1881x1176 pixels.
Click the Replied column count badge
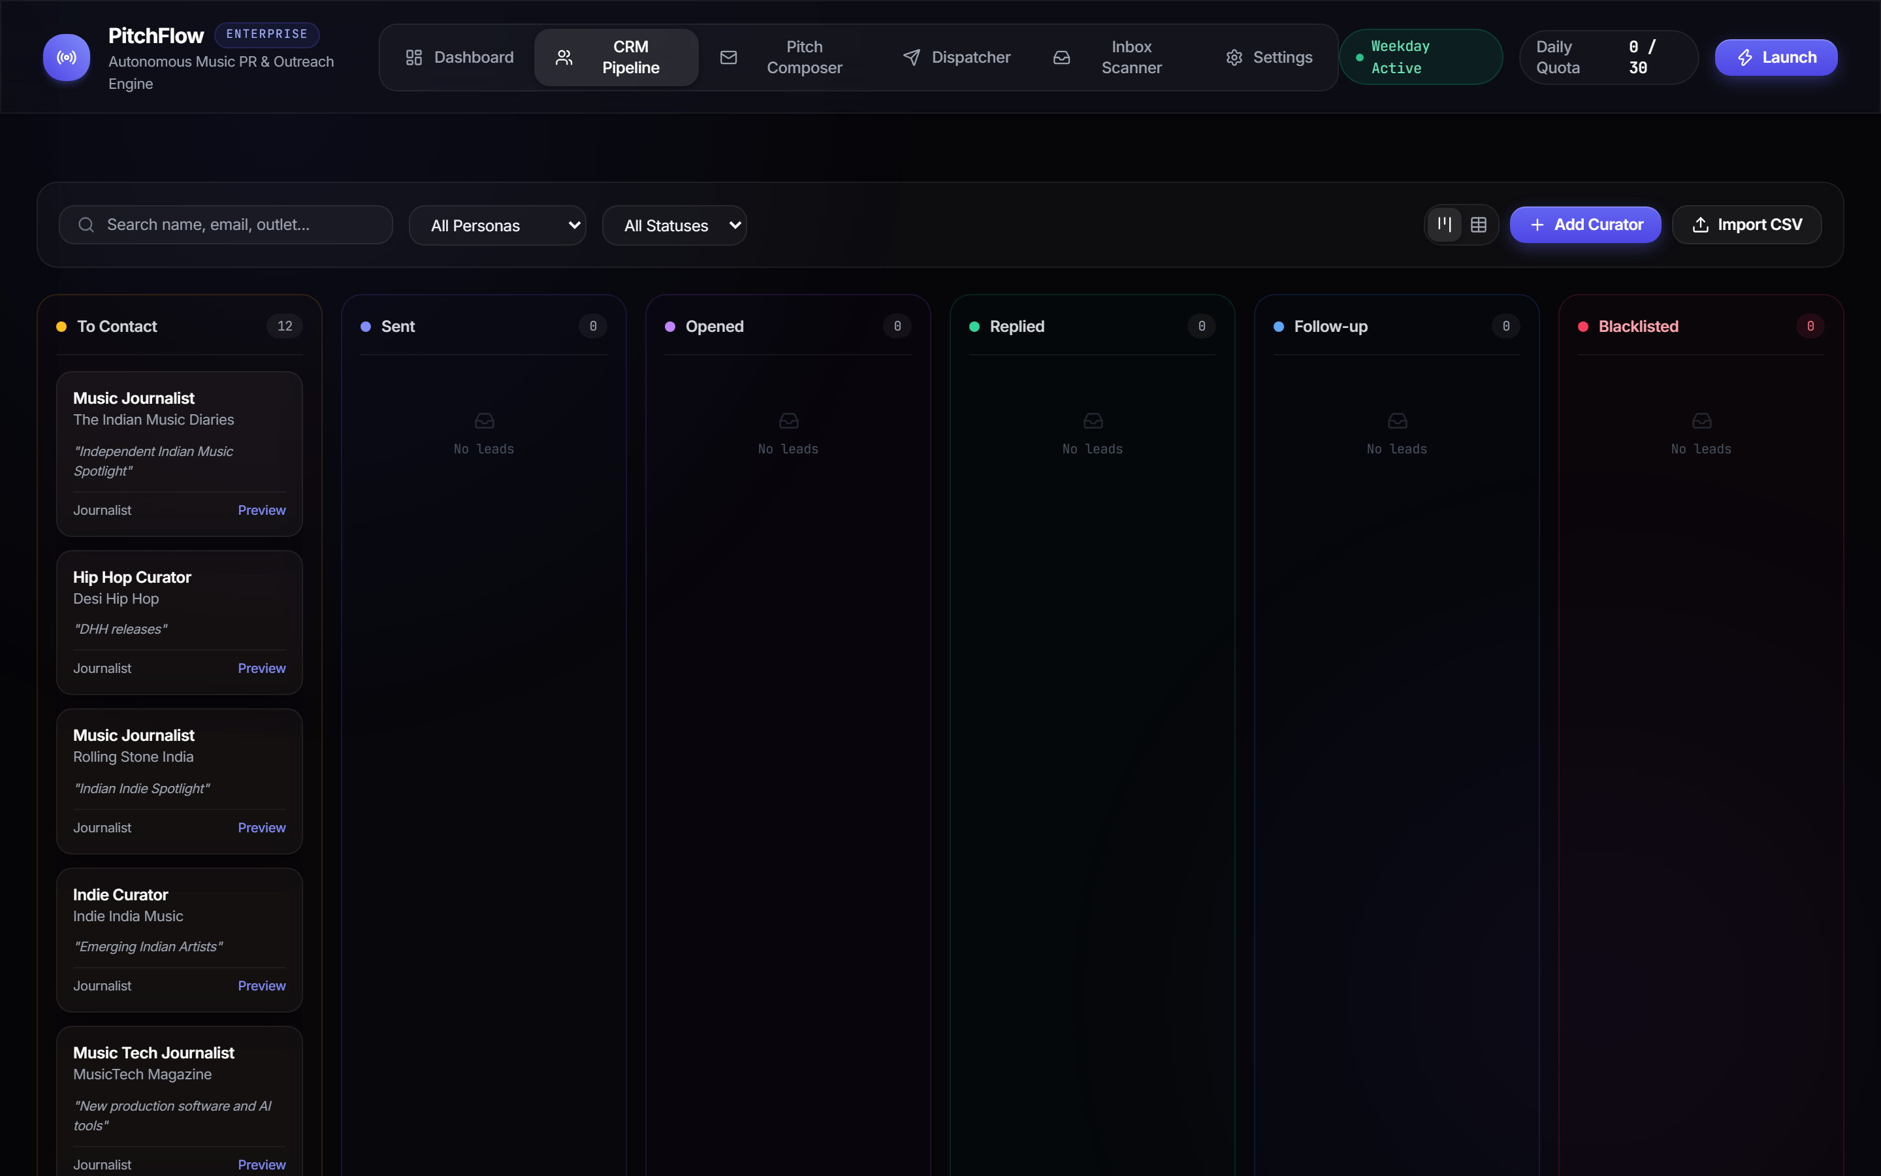(x=1202, y=327)
